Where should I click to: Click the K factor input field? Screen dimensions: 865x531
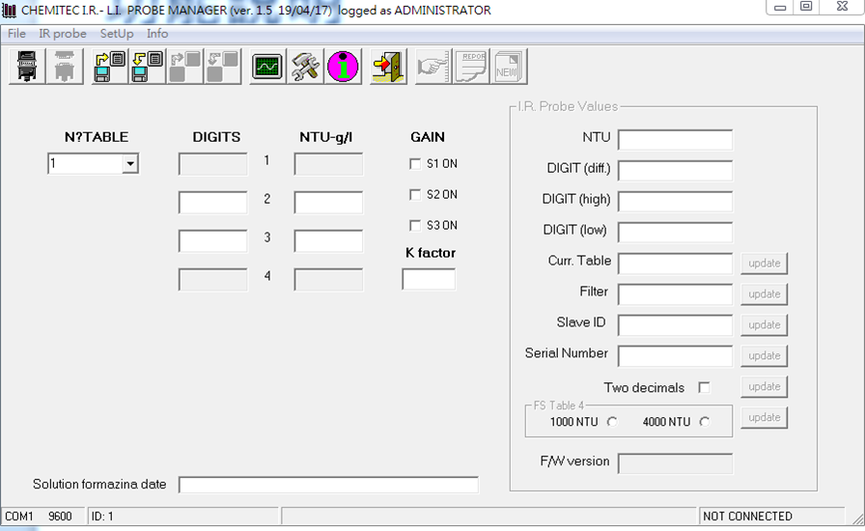pyautogui.click(x=429, y=280)
